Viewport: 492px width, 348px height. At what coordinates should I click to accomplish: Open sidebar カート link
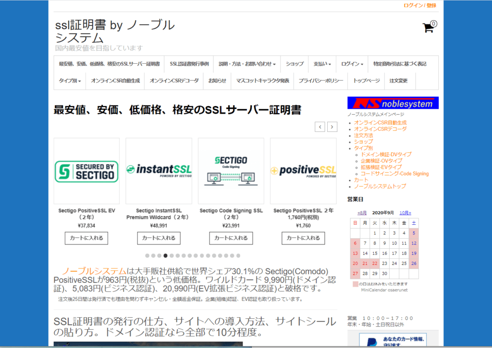click(361, 180)
